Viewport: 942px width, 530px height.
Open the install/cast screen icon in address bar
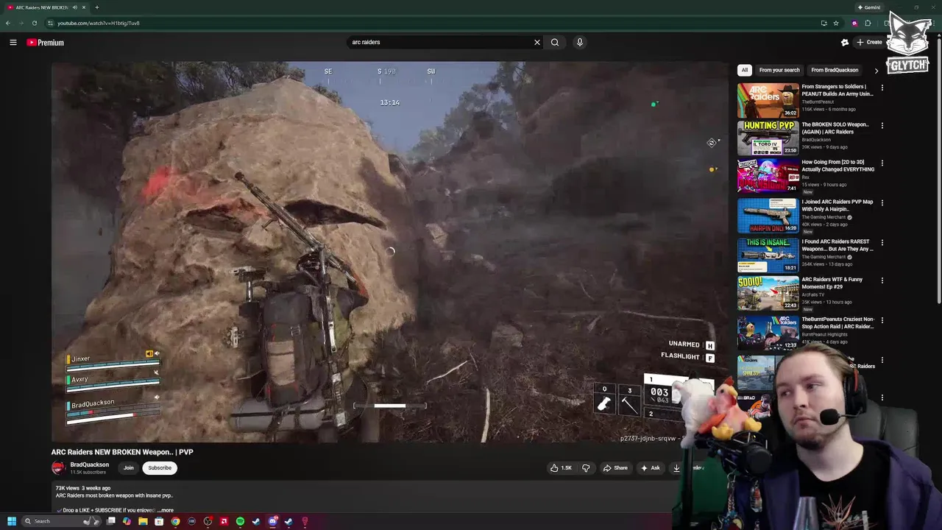coord(824,23)
